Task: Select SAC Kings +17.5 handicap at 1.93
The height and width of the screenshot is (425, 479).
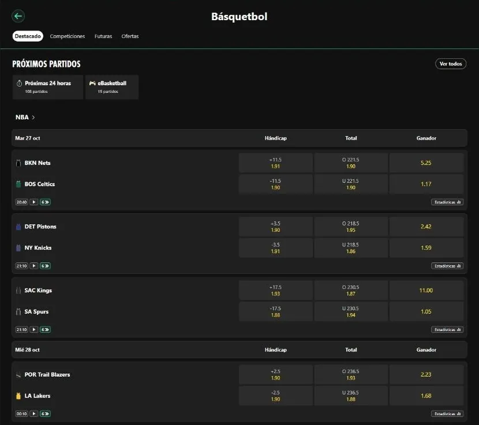Action: [275, 291]
